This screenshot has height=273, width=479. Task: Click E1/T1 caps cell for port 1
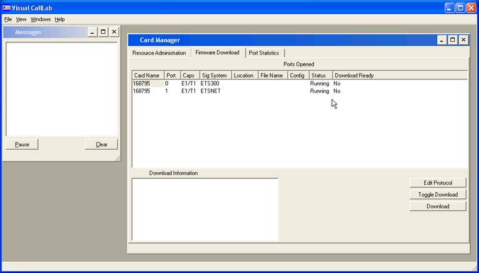click(x=188, y=91)
